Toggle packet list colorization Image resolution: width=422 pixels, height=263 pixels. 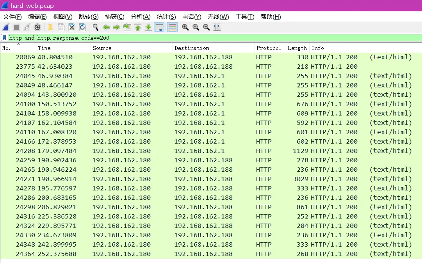pos(172,27)
